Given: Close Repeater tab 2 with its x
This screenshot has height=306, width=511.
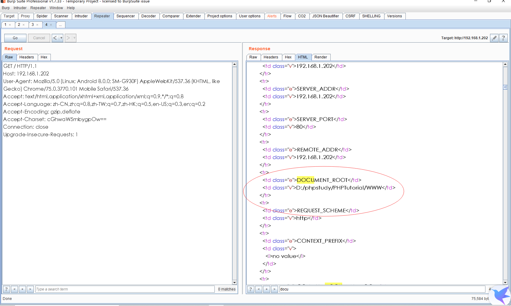Looking at the screenshot, I should pyautogui.click(x=24, y=25).
